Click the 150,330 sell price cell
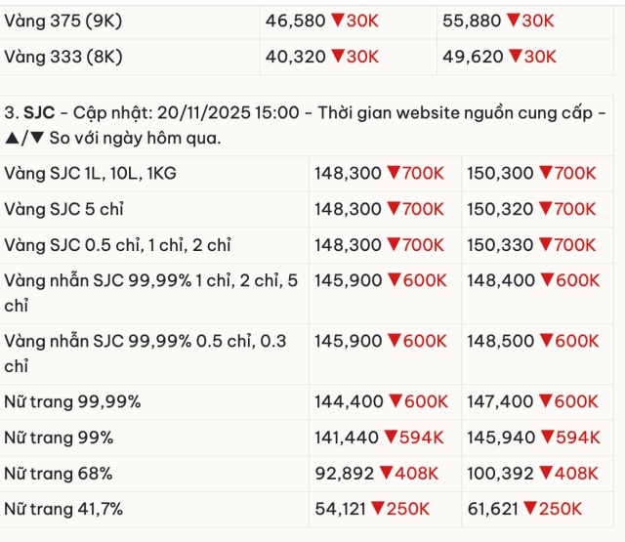625x542 pixels. [500, 245]
